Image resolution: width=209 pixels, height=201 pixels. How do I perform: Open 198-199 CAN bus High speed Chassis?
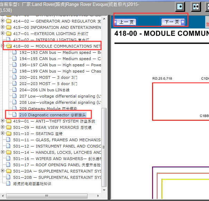60,71
